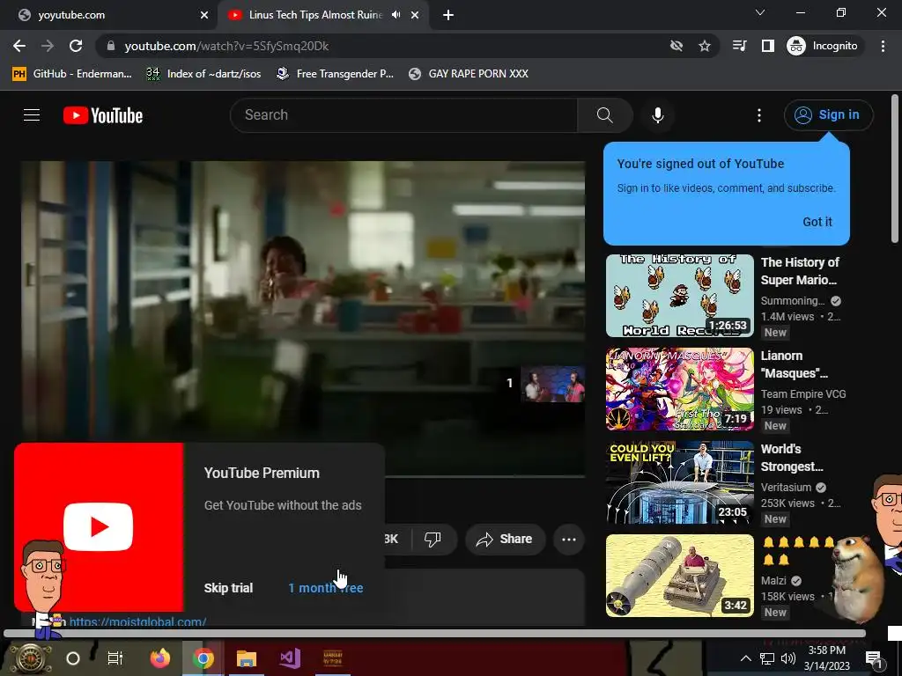Open Chrome three-dot menu
This screenshot has height=676, width=902.
pyautogui.click(x=883, y=46)
